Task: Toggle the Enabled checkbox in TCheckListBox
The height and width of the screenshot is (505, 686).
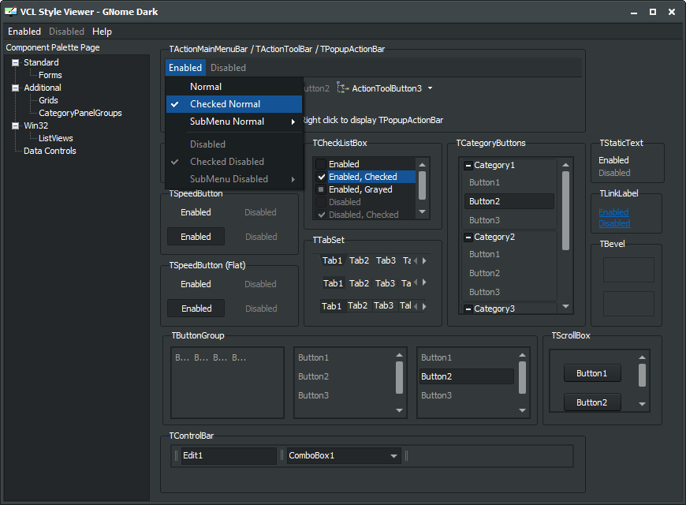Action: point(321,164)
